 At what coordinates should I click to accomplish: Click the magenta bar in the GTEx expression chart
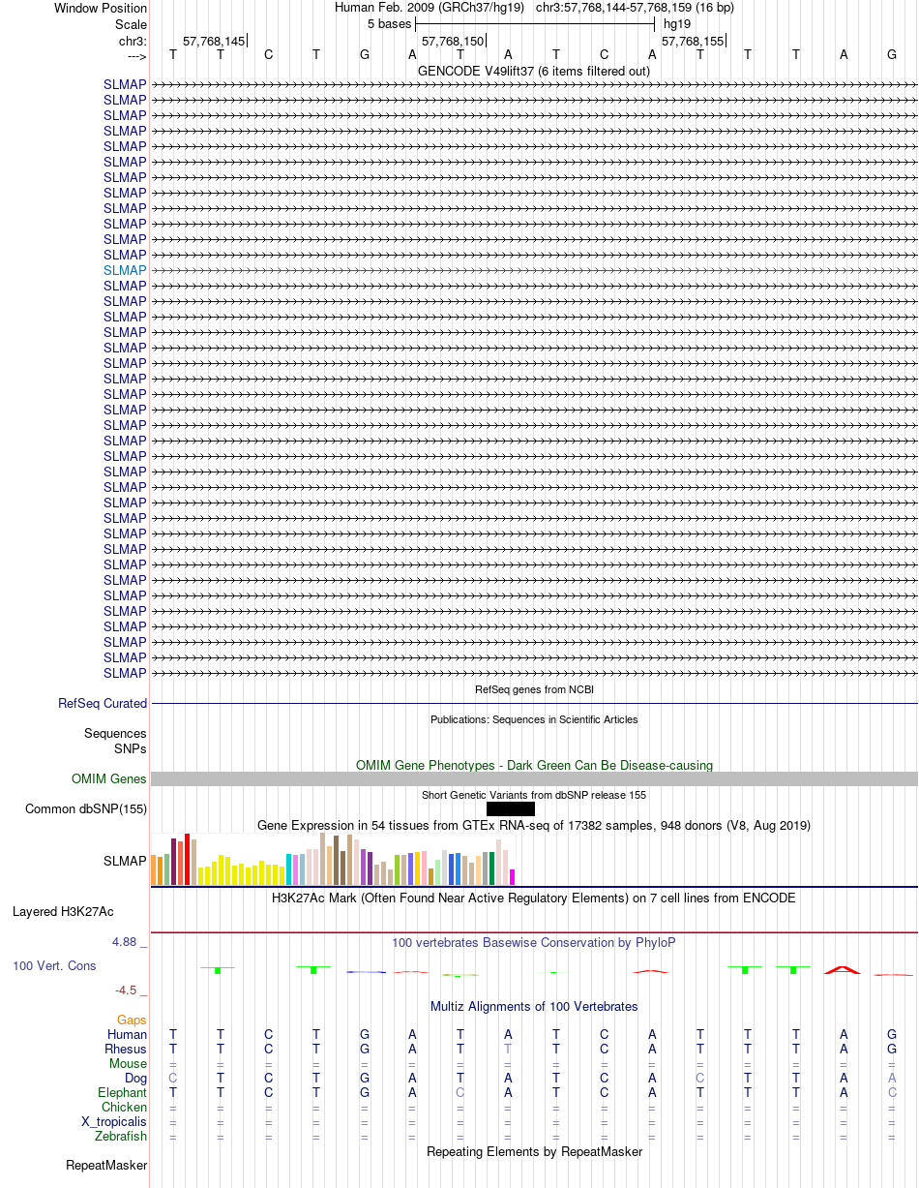[x=513, y=877]
